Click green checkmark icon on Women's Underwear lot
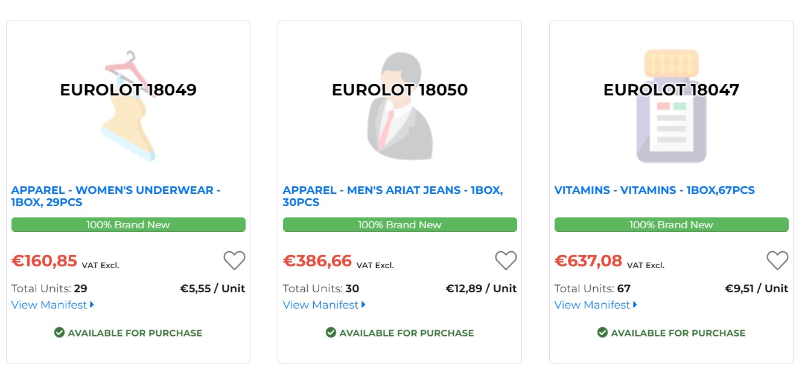The image size is (802, 375). (59, 333)
